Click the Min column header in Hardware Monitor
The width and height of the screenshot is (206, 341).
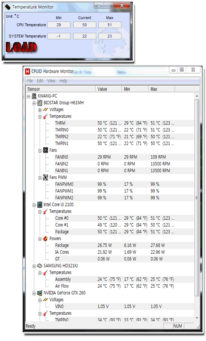click(135, 89)
